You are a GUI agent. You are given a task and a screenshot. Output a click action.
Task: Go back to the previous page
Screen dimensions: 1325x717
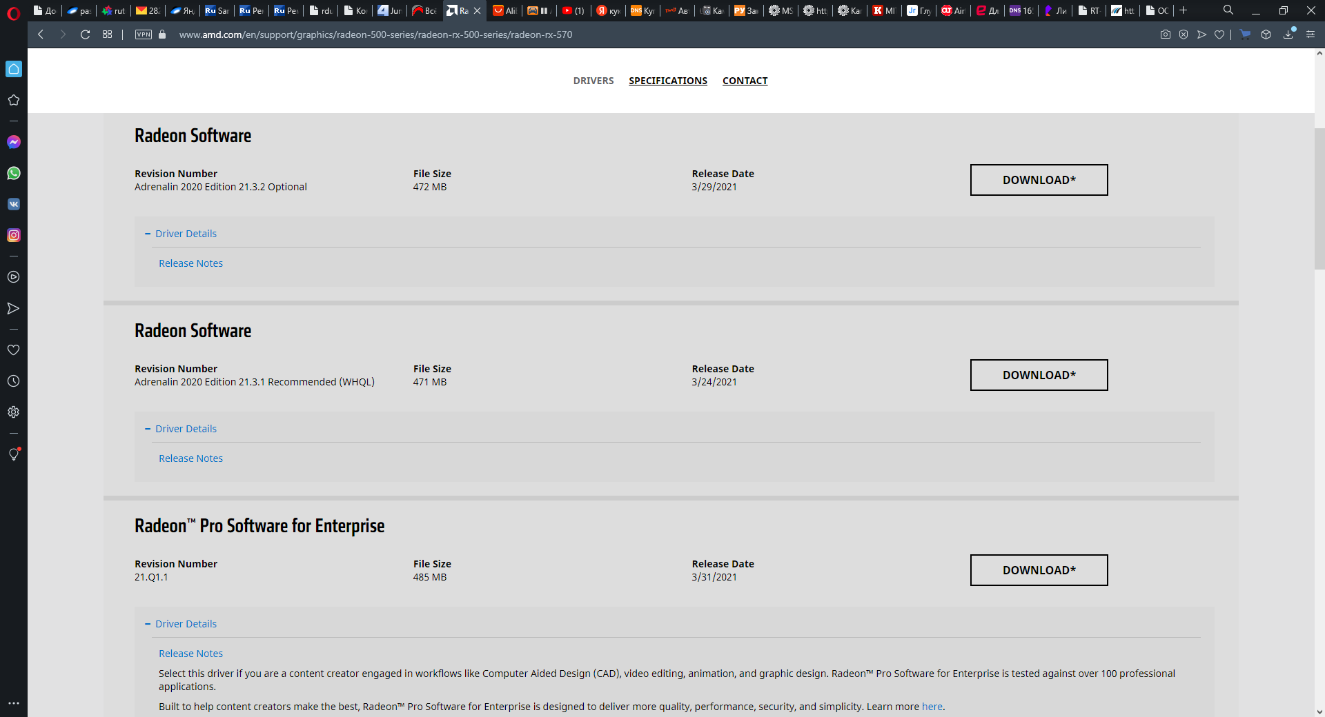pyautogui.click(x=41, y=34)
